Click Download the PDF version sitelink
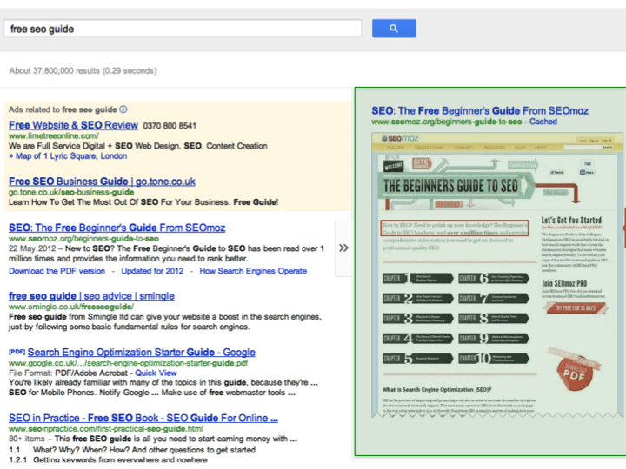The image size is (626, 469). click(57, 271)
